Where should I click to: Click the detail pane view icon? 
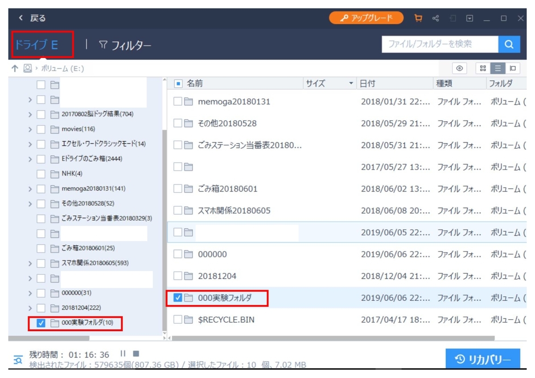coord(513,69)
